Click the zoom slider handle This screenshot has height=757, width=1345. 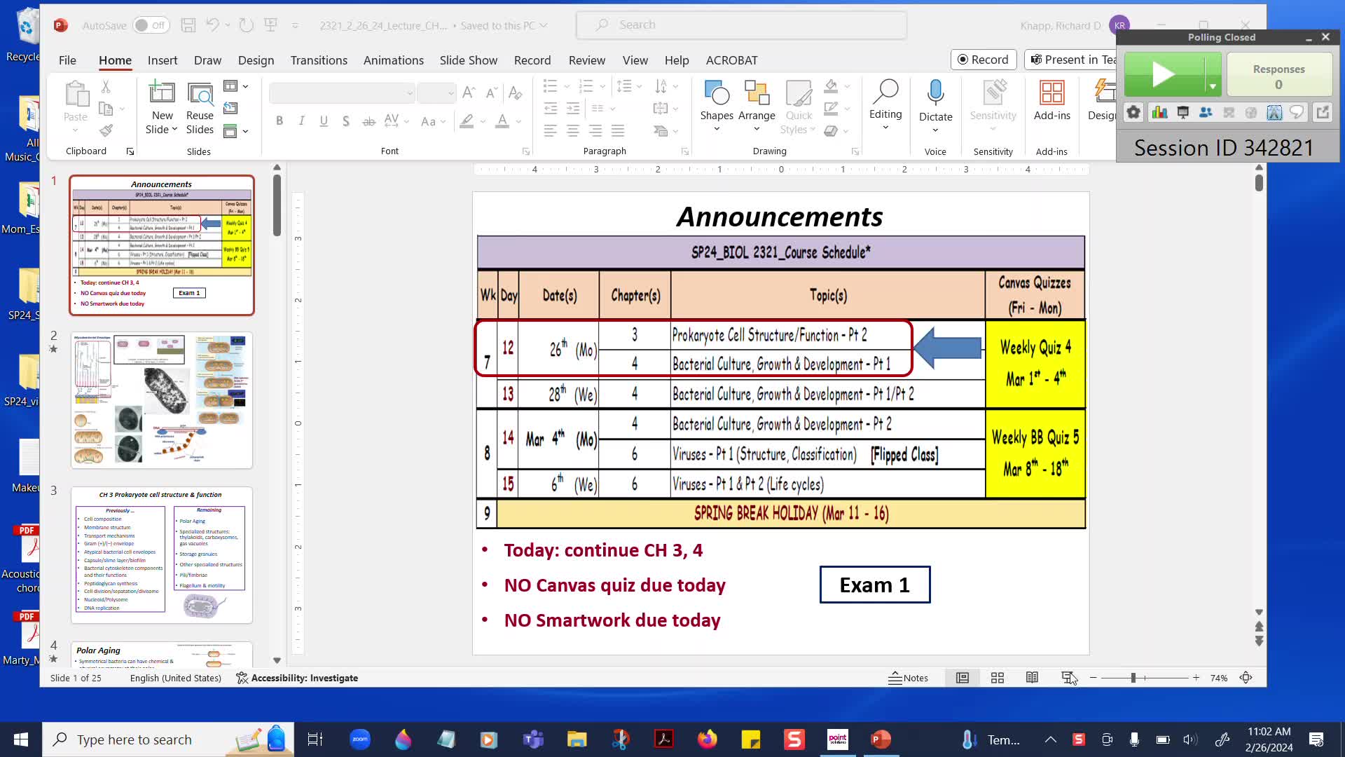[1133, 678]
